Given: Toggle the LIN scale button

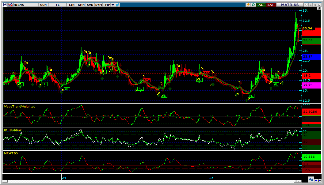Looking at the screenshot, I should (x=72, y=5).
